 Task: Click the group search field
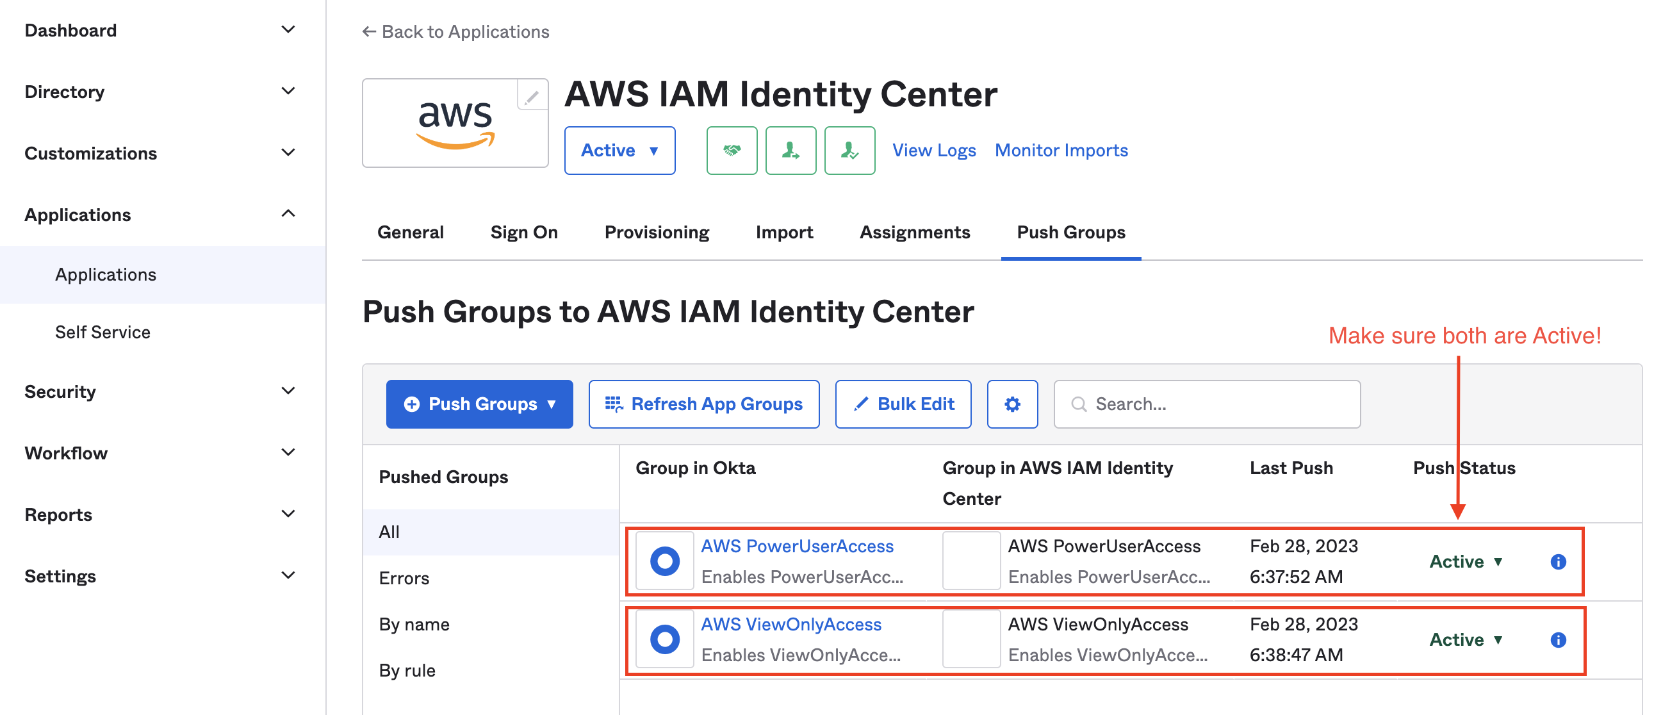(x=1206, y=404)
